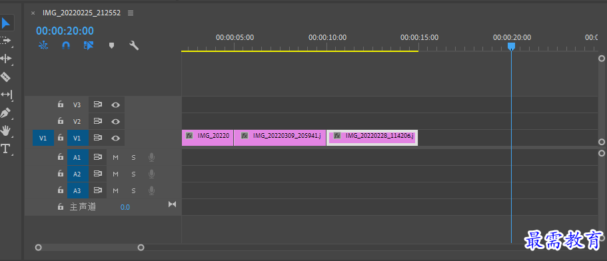Select clip IMG_20220228_114206.j

coord(372,138)
